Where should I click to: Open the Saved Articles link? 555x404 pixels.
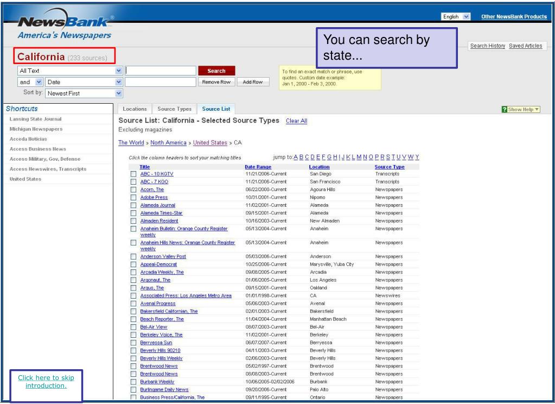click(x=525, y=46)
